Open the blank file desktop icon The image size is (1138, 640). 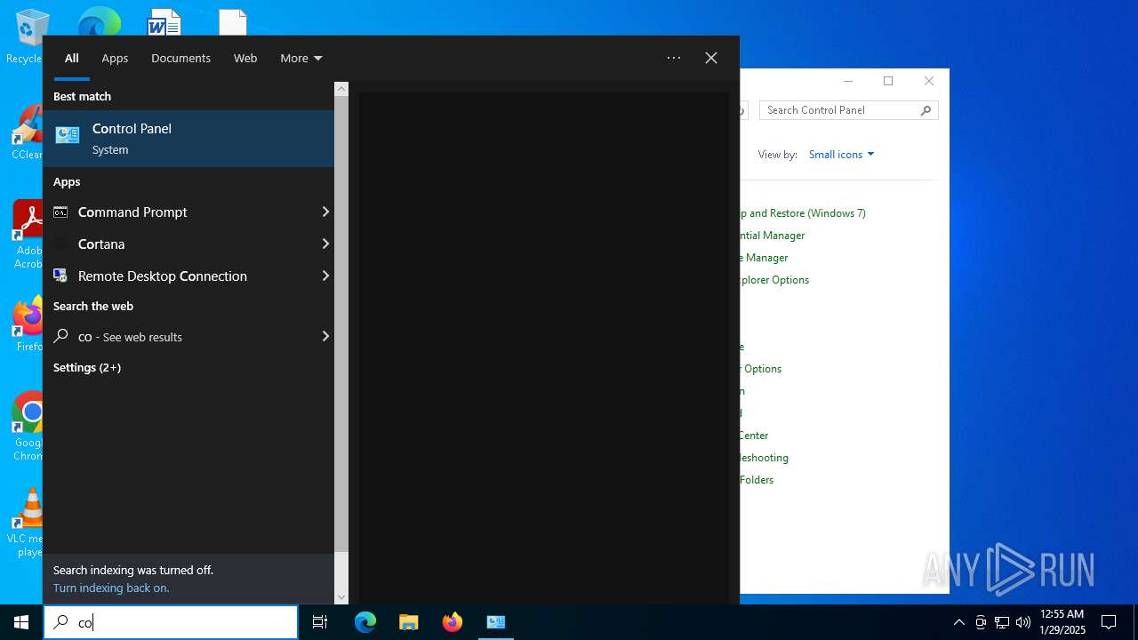click(x=233, y=22)
